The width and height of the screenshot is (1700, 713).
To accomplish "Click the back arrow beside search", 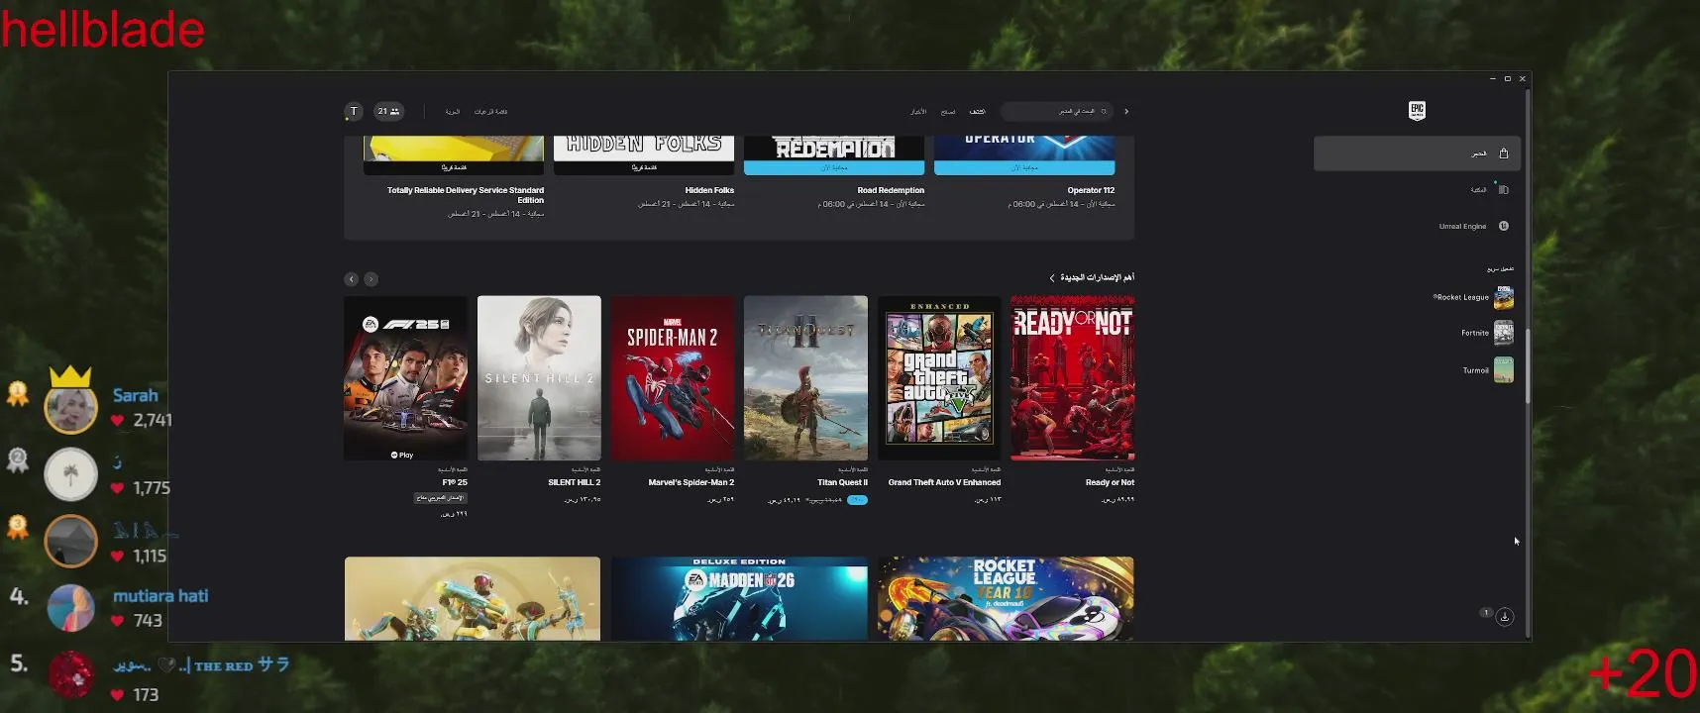I will click(x=1126, y=111).
